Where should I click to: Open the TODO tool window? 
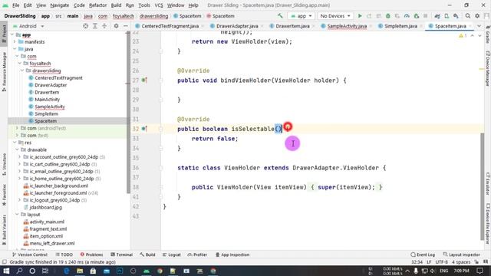pyautogui.click(x=64, y=255)
